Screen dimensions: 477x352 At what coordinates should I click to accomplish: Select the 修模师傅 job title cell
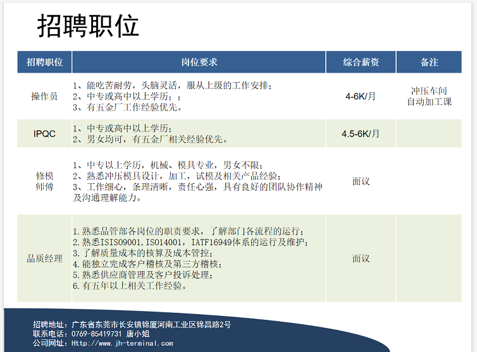44,181
